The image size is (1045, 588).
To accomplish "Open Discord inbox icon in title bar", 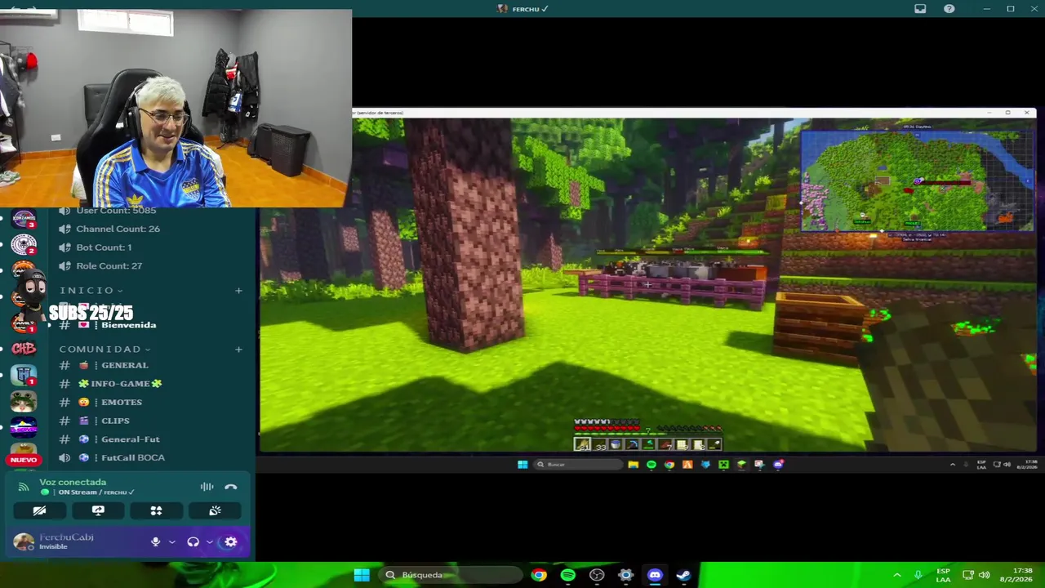I will 920,8.
